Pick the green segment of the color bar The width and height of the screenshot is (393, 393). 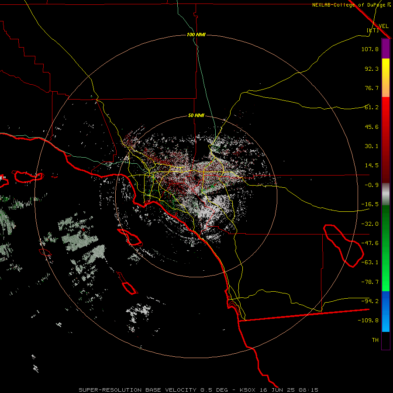coord(386,248)
